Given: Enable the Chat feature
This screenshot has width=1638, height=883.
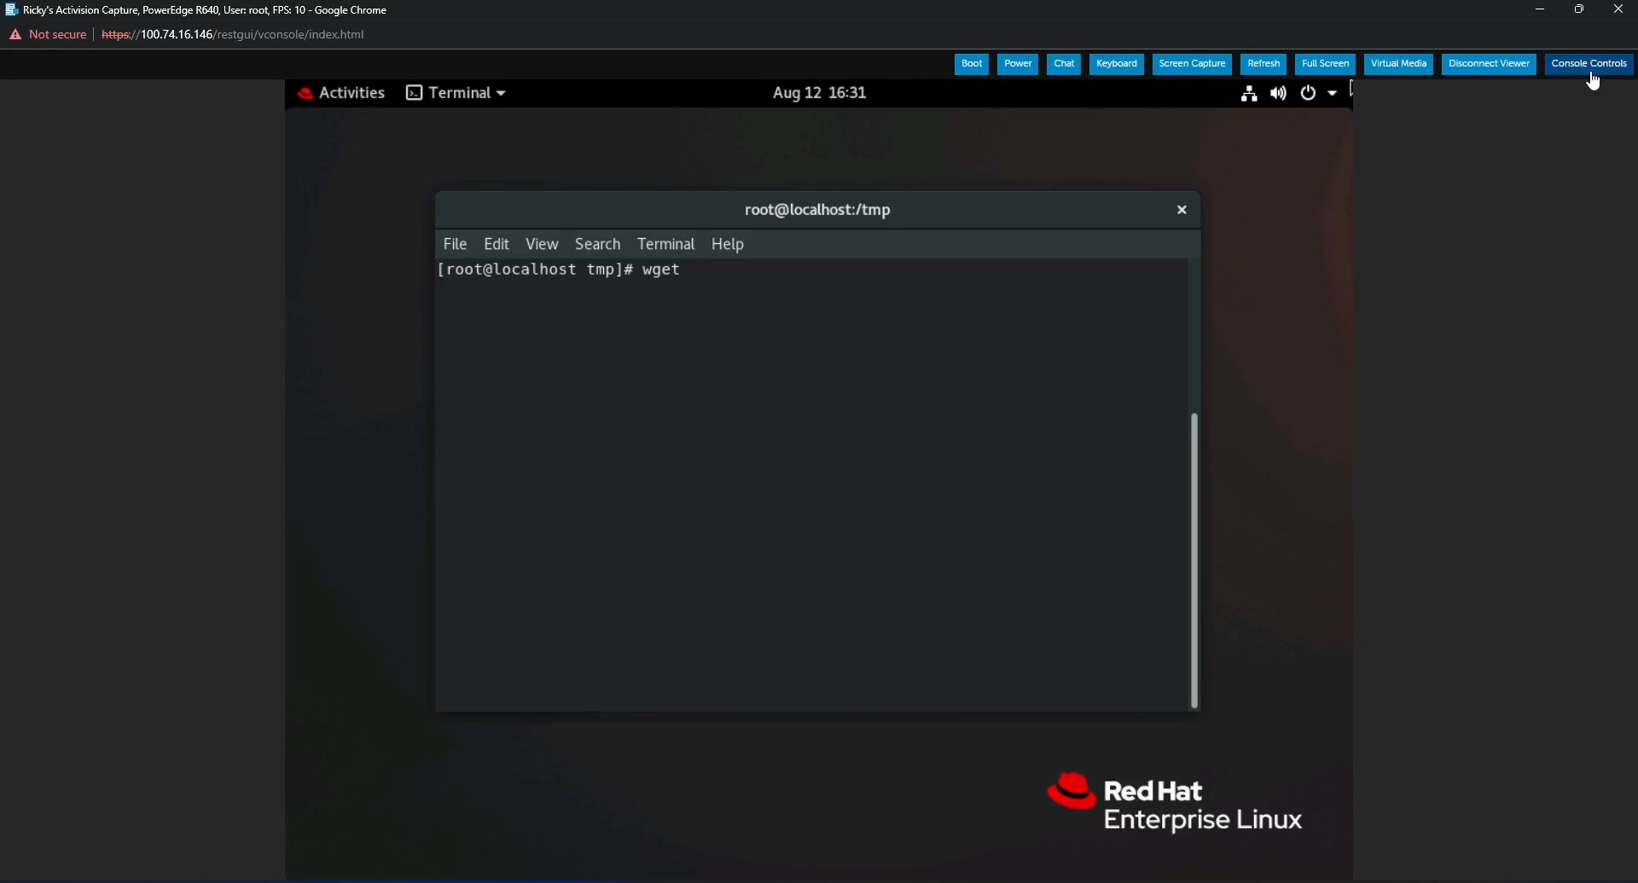Looking at the screenshot, I should [1063, 64].
